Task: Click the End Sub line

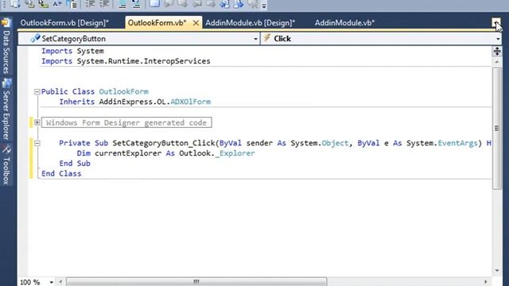Action: point(75,164)
